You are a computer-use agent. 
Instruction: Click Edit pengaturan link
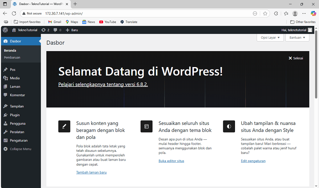coord(253,161)
